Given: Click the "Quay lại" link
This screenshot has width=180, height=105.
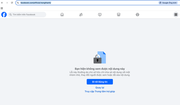Looking at the screenshot, I should point(100,87).
